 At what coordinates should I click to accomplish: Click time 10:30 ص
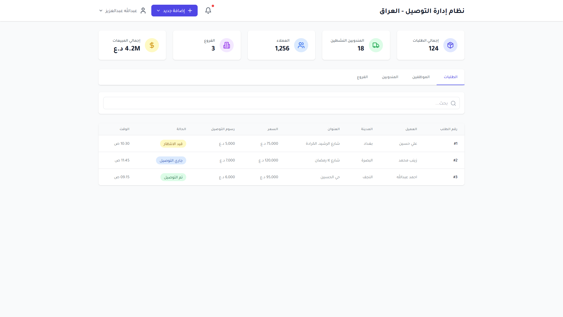(122, 144)
